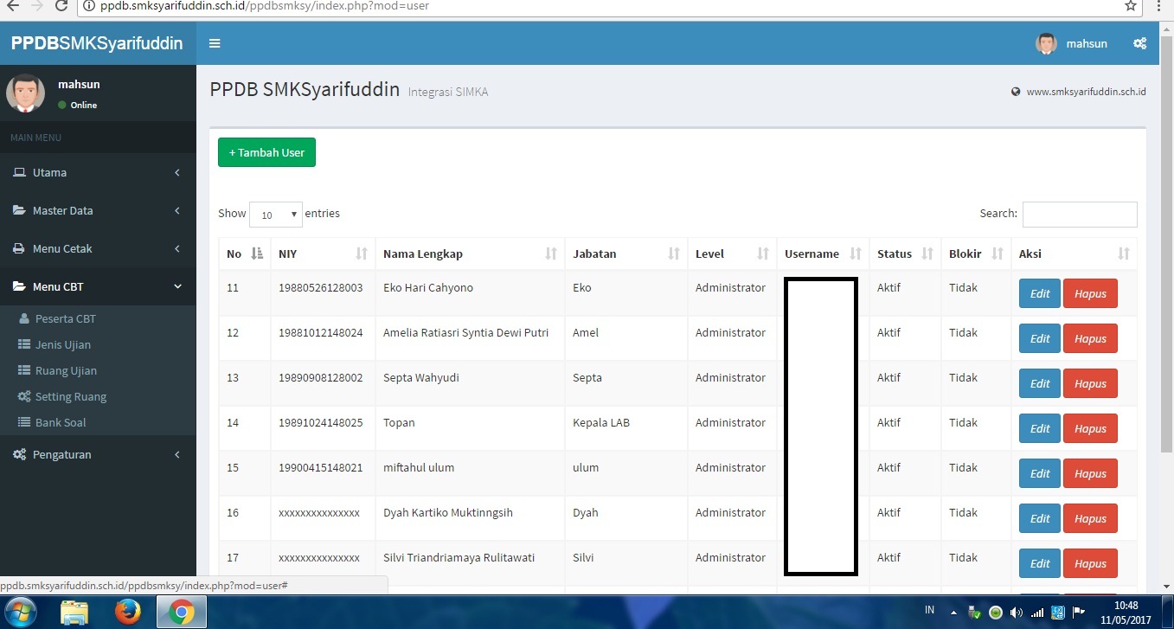
Task: Expand the Master Data sidebar menu
Action: point(98,210)
